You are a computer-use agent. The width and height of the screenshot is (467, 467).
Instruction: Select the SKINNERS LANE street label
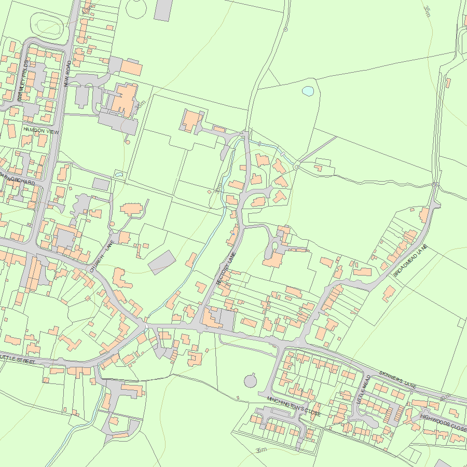[x=397, y=379]
